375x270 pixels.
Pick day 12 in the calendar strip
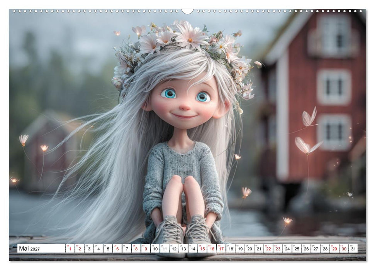[174, 248]
